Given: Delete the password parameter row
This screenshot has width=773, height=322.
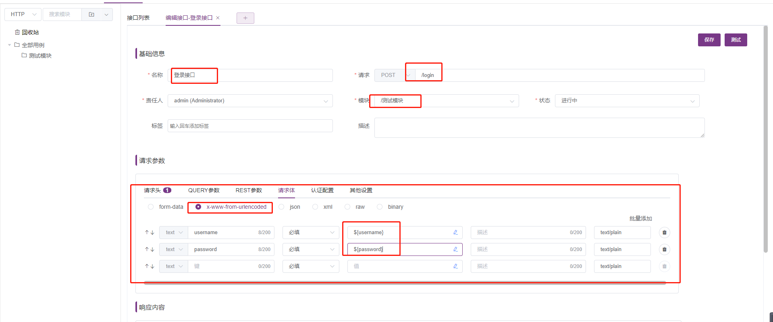Looking at the screenshot, I should tap(665, 249).
